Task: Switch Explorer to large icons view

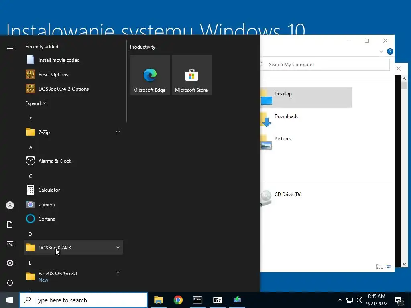Action: tap(389, 267)
